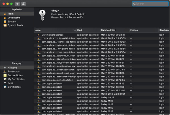
Task: Show the Certificates category
Action: click(x=14, y=87)
